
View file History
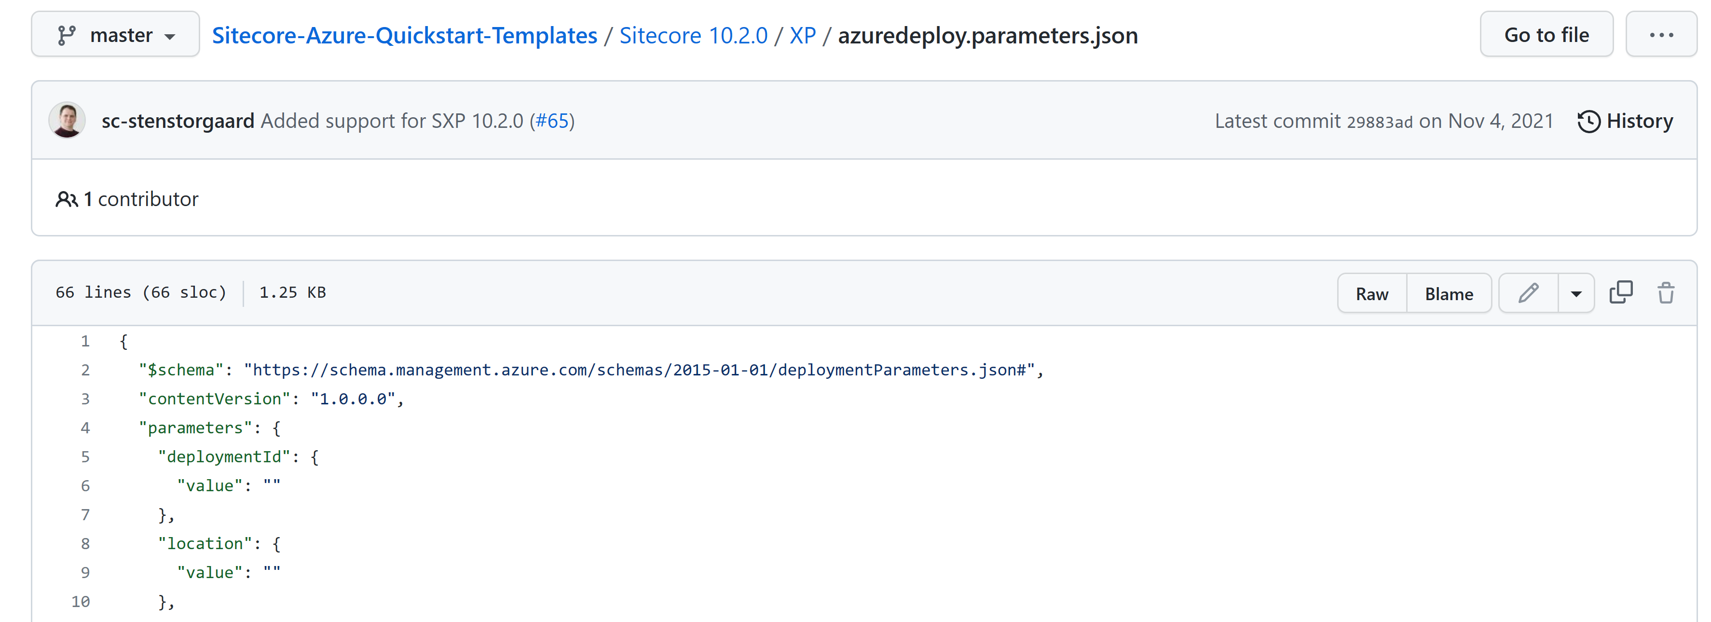click(x=1625, y=121)
